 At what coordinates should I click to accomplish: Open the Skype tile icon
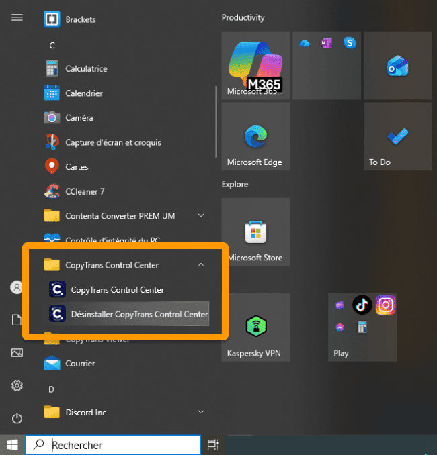click(x=350, y=43)
